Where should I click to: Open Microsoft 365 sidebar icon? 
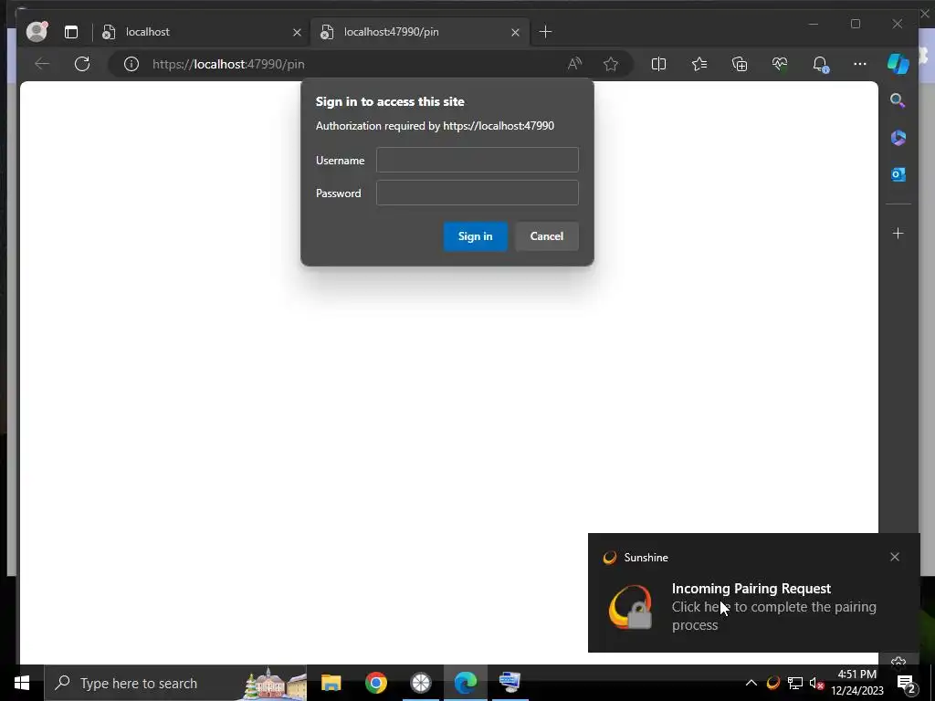coord(898,138)
